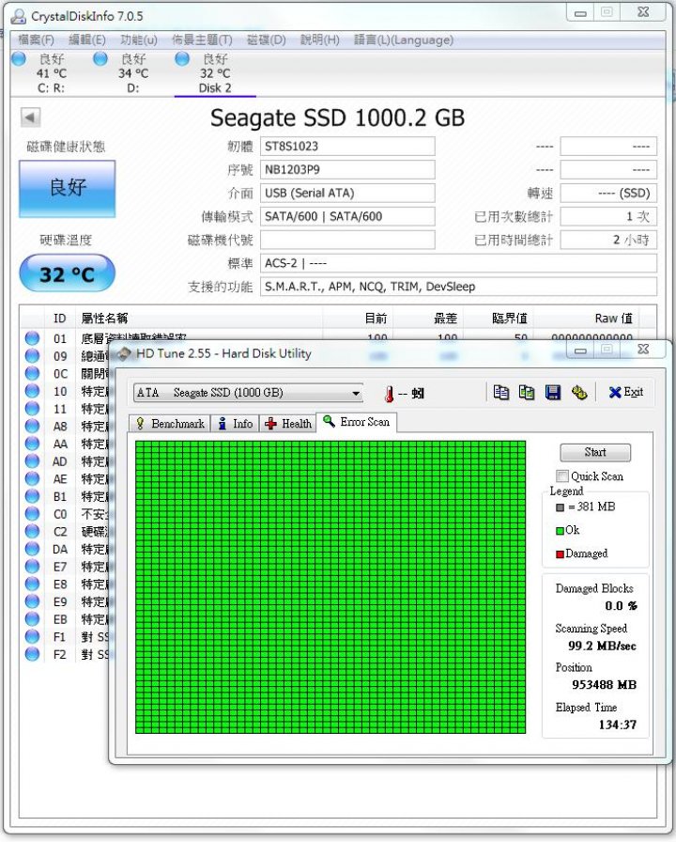The image size is (676, 842).
Task: Switch to the Benchmark tab
Action: (171, 424)
